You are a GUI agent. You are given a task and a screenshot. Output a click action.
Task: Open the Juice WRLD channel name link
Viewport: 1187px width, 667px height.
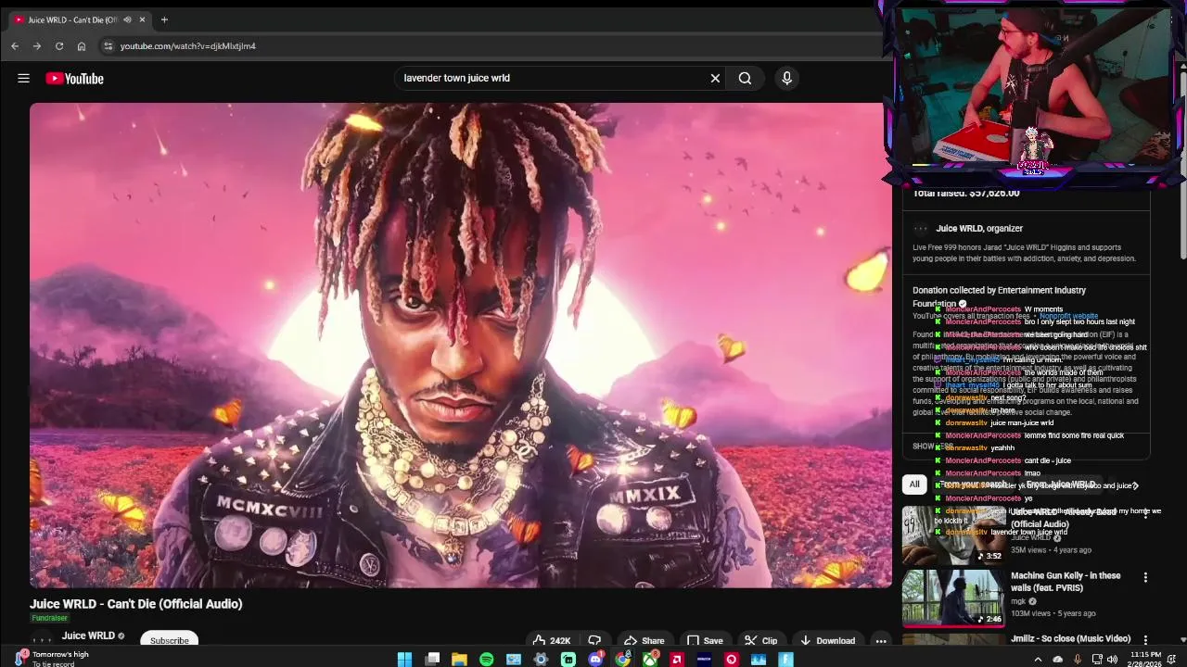click(88, 636)
